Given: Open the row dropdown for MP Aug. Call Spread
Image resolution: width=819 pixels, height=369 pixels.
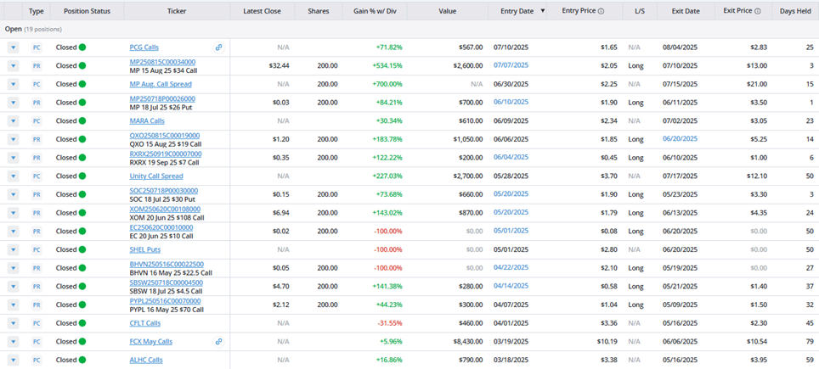Looking at the screenshot, I should point(14,84).
